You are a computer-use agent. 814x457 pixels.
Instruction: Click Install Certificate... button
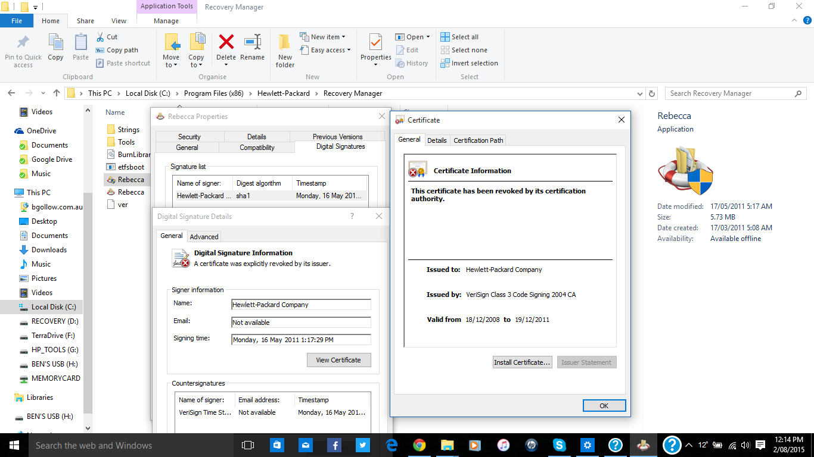[522, 362]
